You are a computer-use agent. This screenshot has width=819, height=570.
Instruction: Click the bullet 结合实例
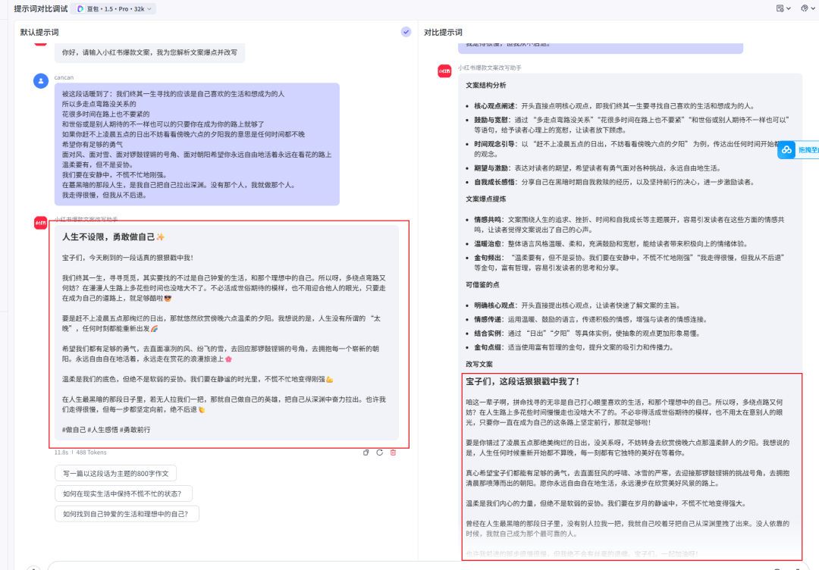click(587, 334)
